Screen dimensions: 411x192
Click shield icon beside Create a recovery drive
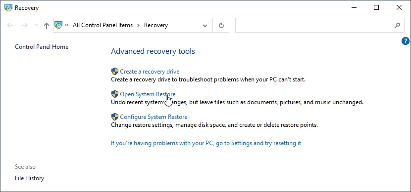(115, 71)
